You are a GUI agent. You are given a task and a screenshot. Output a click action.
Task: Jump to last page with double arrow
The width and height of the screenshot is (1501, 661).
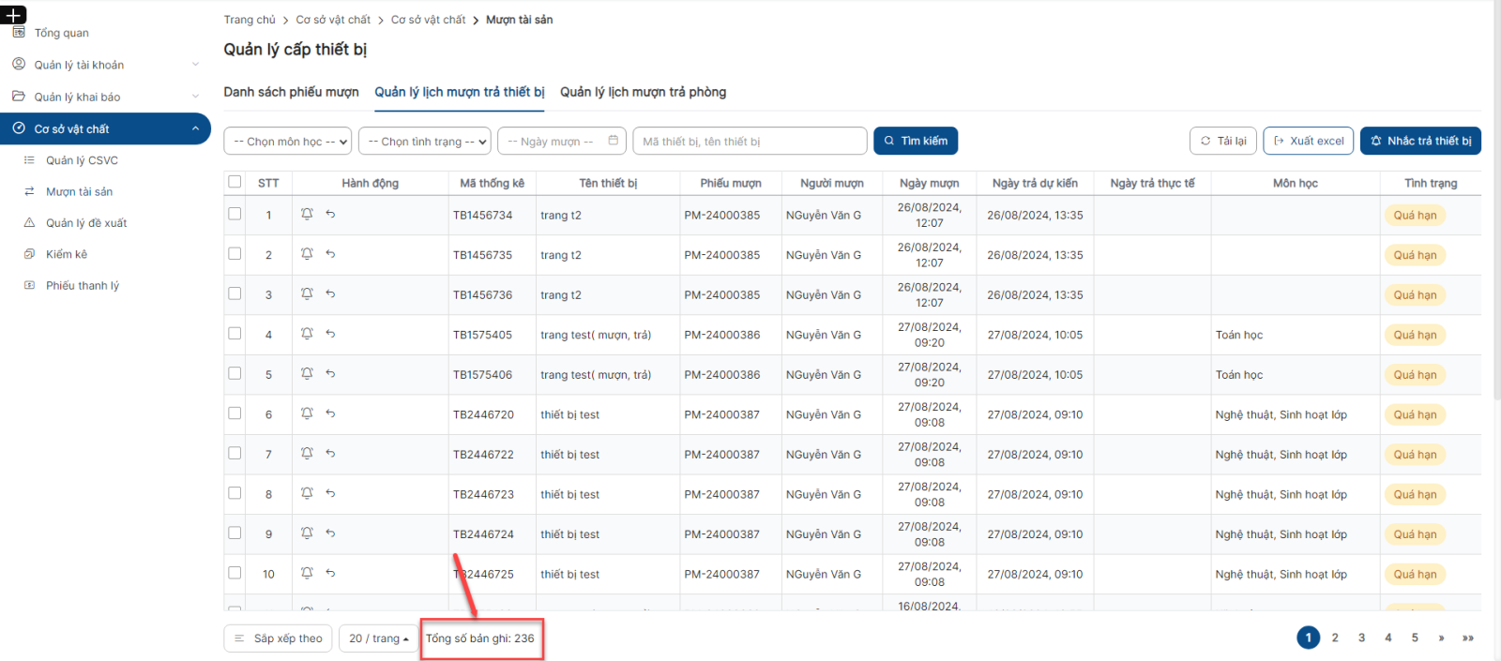coord(1468,638)
